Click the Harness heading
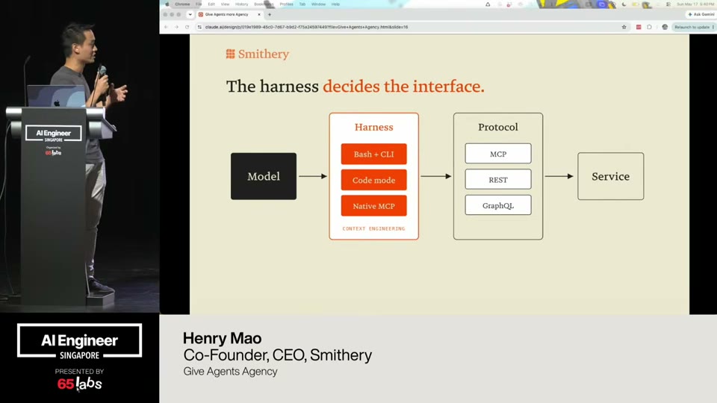The image size is (717, 403). [373, 127]
